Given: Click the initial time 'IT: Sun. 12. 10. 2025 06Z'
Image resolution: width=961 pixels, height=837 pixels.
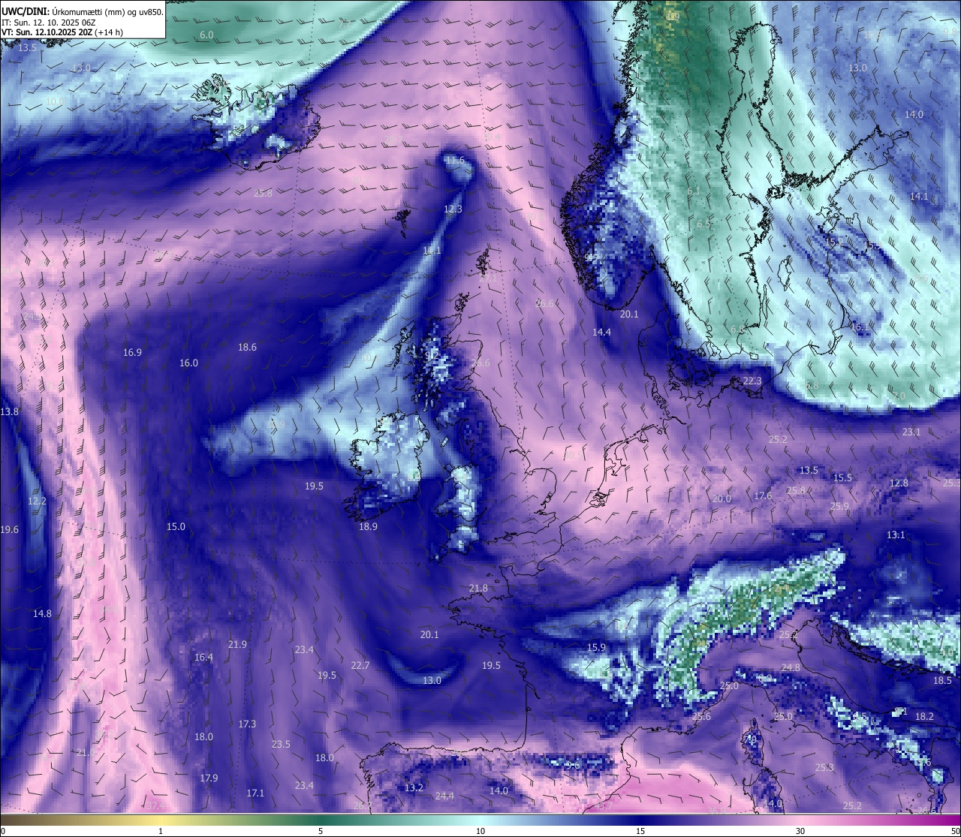Looking at the screenshot, I should click(x=49, y=23).
